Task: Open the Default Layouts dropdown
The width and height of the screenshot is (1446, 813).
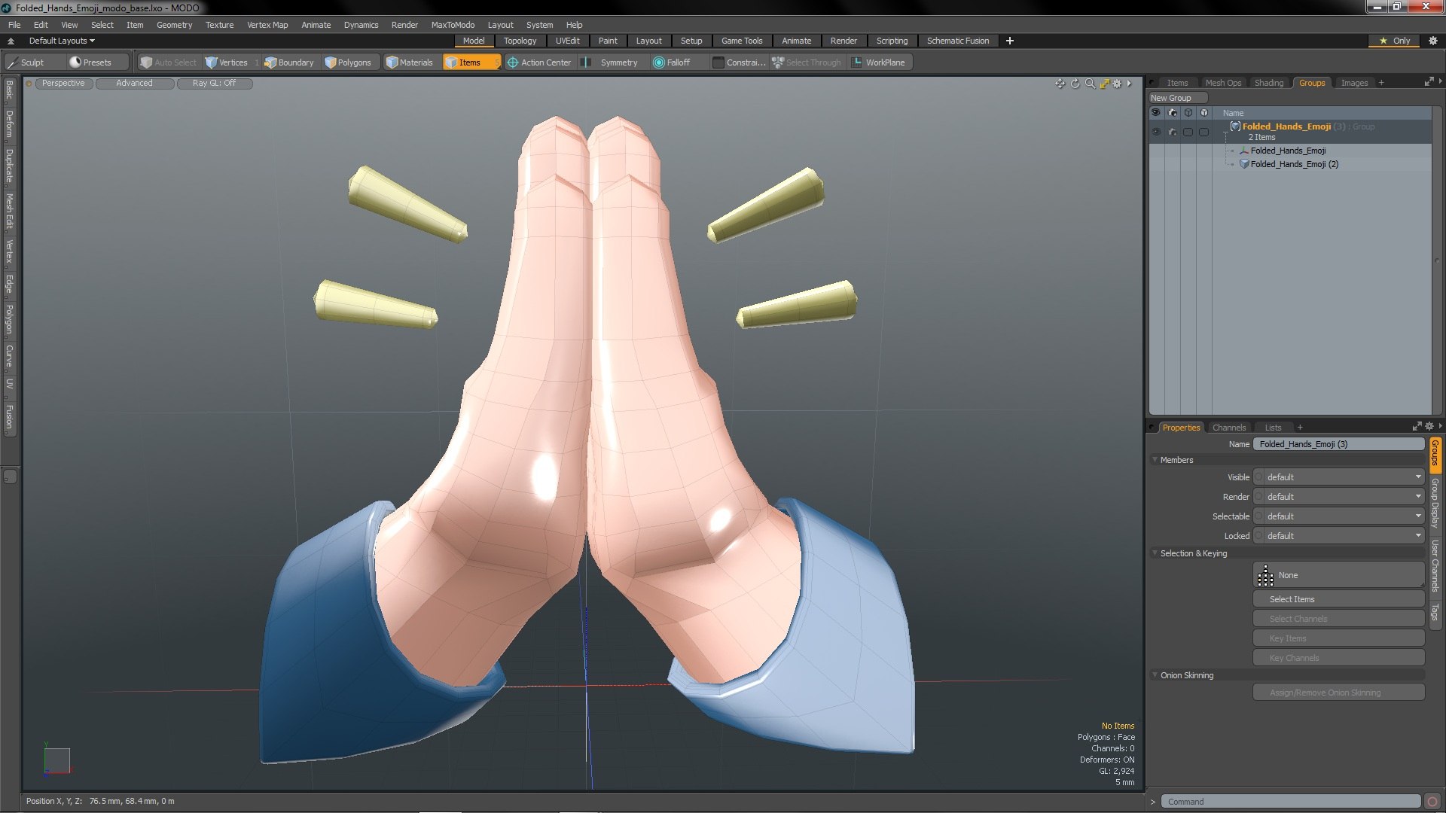Action: click(62, 41)
